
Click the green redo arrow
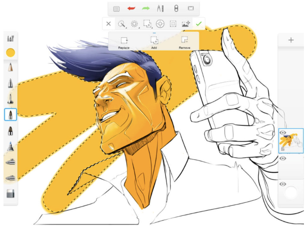tap(145, 8)
